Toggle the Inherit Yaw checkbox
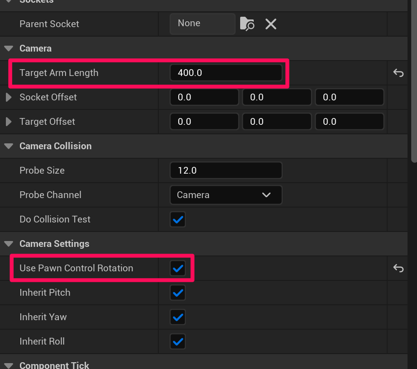 [178, 317]
